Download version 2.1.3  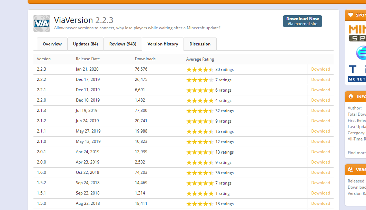coord(320,111)
